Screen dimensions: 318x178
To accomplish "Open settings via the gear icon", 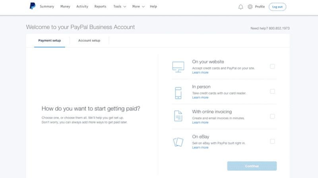I will coord(250,7).
